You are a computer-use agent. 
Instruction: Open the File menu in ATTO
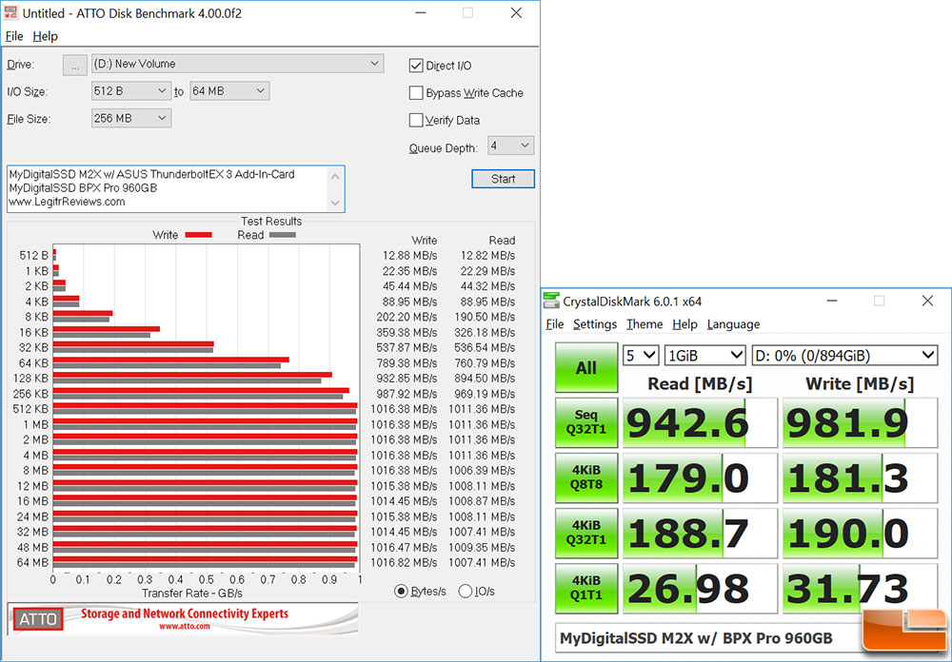tap(14, 36)
